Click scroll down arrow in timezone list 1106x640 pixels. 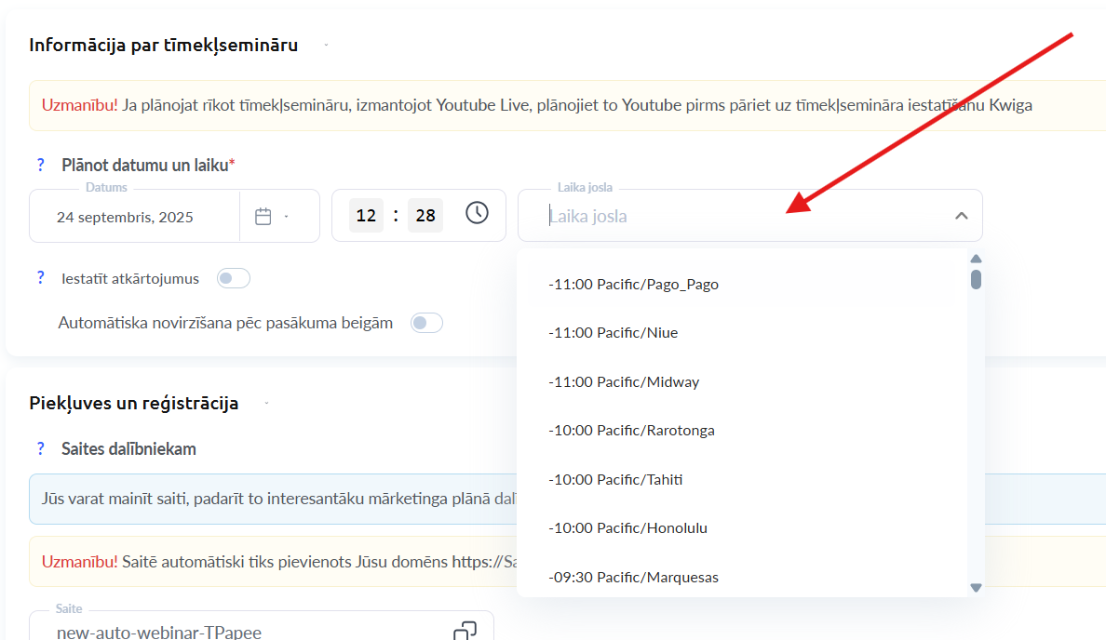pyautogui.click(x=976, y=587)
